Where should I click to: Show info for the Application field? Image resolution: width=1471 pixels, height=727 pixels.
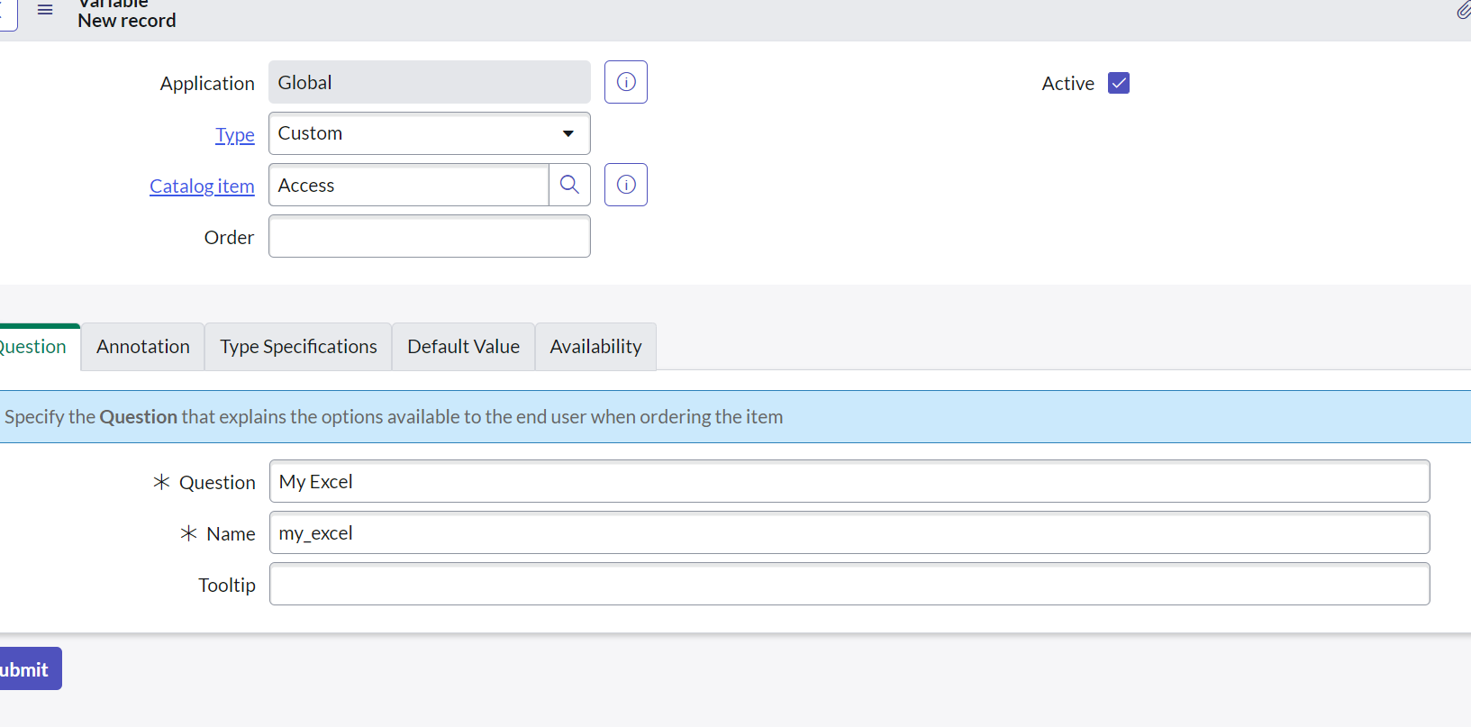[626, 82]
